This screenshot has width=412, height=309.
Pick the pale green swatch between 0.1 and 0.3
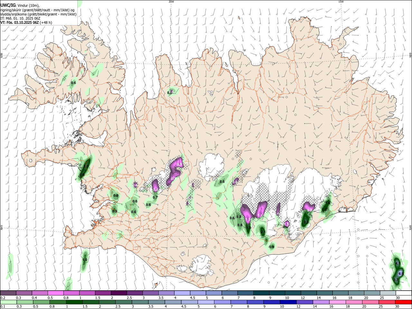pyautogui.click(x=8, y=302)
